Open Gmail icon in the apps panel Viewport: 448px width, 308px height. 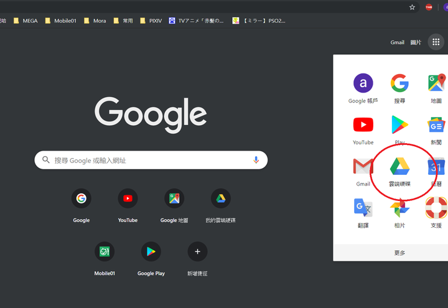click(363, 172)
